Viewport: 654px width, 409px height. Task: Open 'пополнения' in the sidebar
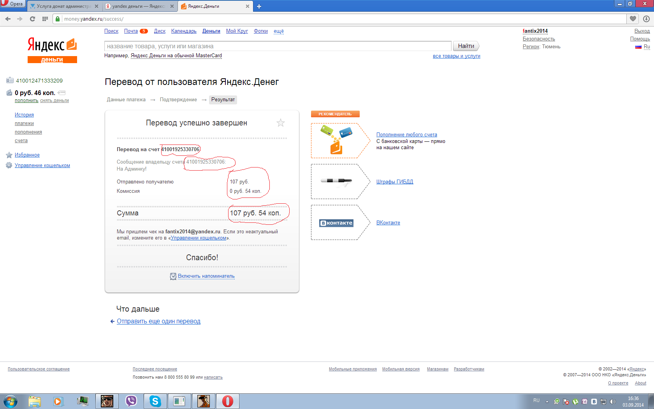pos(28,132)
